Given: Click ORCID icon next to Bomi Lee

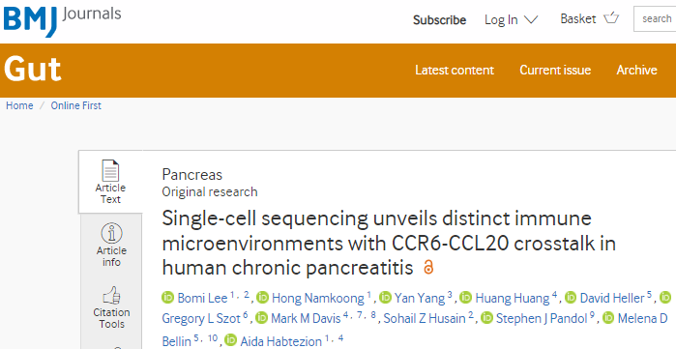Looking at the screenshot, I should pyautogui.click(x=167, y=298).
